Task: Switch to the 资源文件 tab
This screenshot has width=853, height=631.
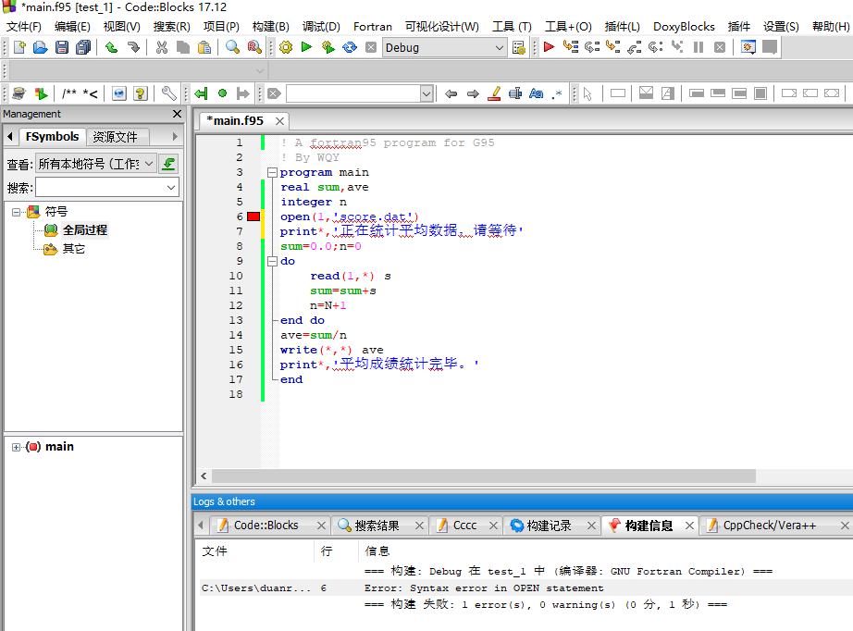Action: pyautogui.click(x=115, y=137)
